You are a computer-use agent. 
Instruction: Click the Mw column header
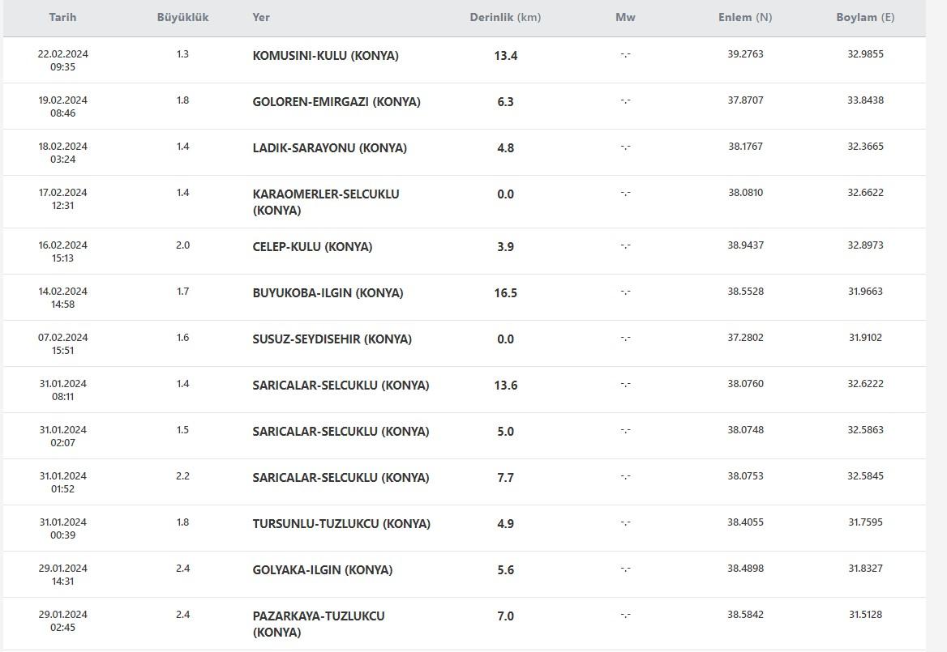click(x=625, y=18)
